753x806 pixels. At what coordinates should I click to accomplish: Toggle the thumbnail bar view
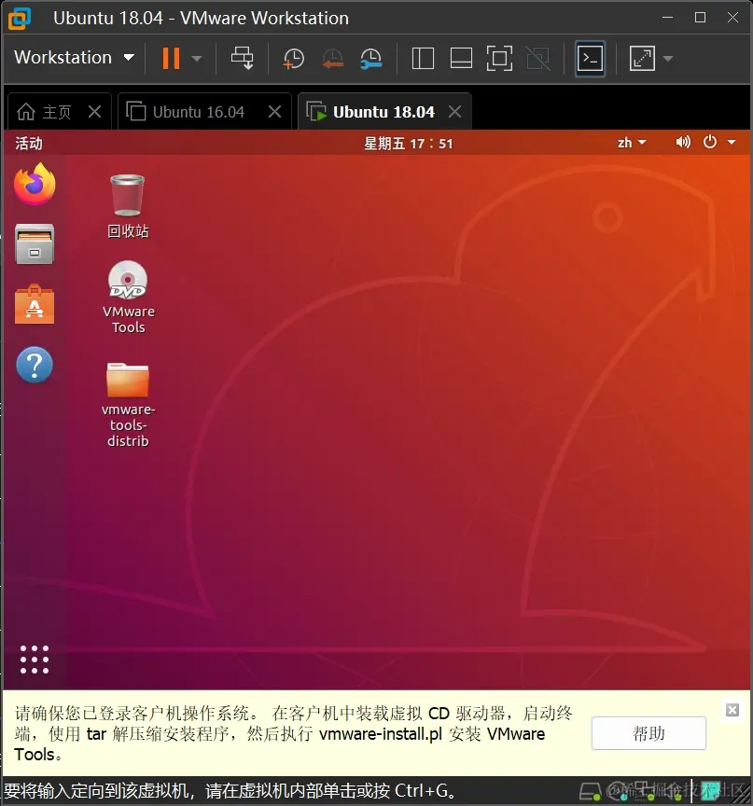(x=461, y=58)
